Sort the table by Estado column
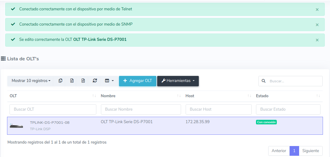Viewport: 330px width, 157px height. [x=318, y=96]
